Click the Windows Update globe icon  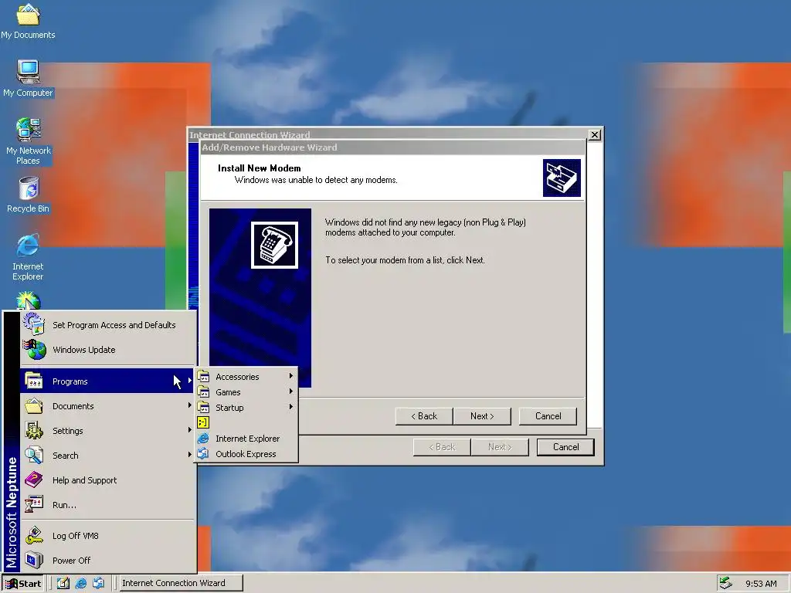point(34,350)
